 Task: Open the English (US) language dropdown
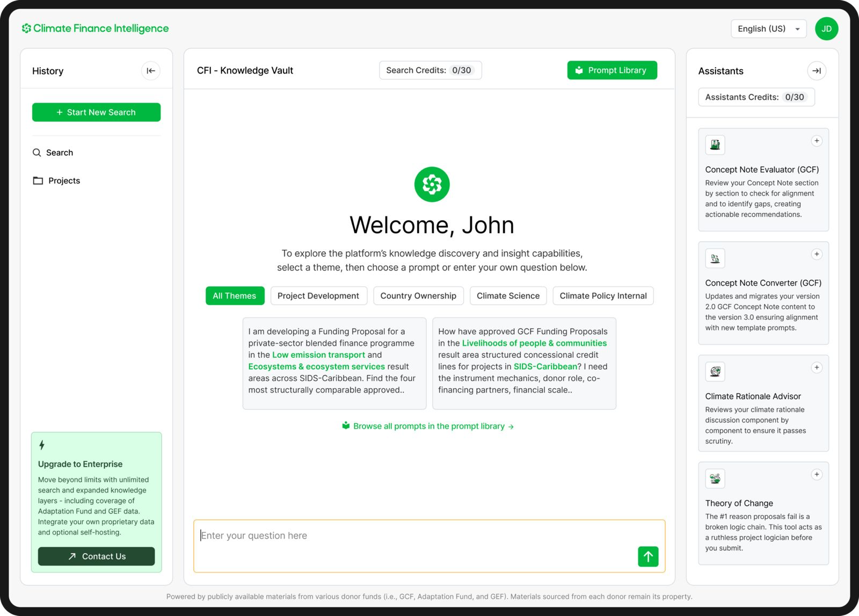tap(768, 29)
